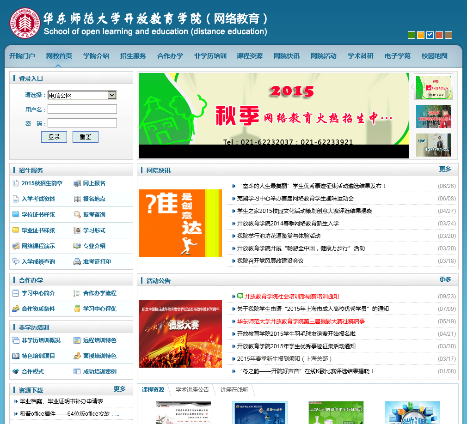
Task: Click the green 新 badge icon
Action: coord(240,296)
